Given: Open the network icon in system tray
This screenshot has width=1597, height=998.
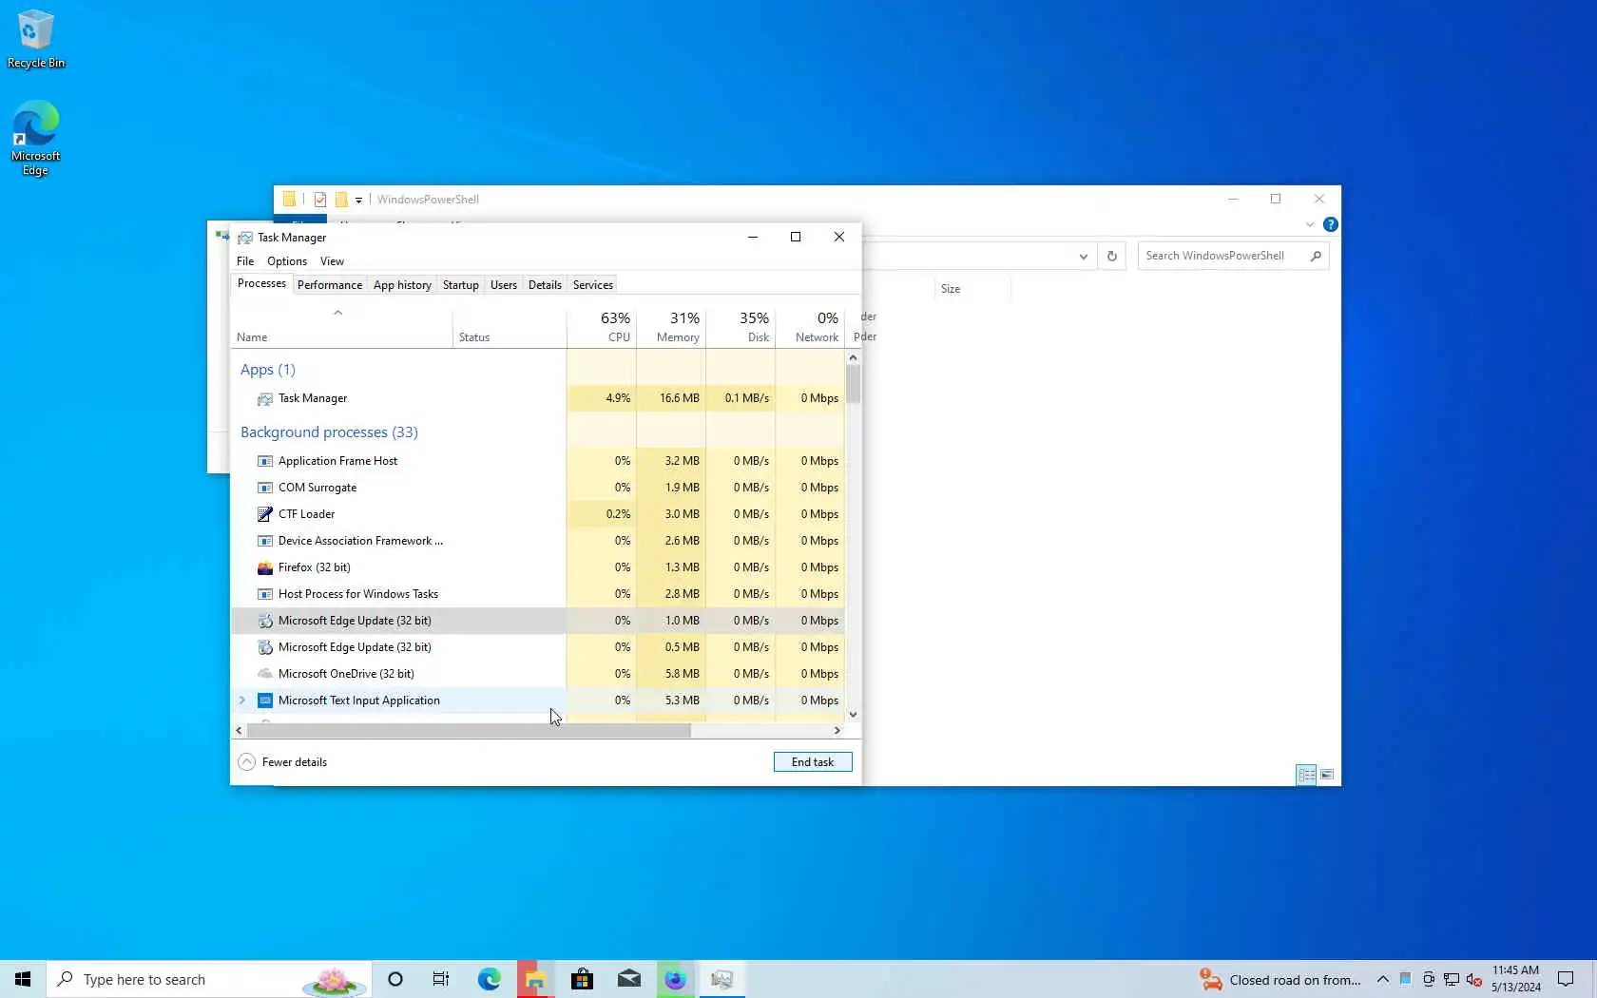Looking at the screenshot, I should click(x=1452, y=980).
